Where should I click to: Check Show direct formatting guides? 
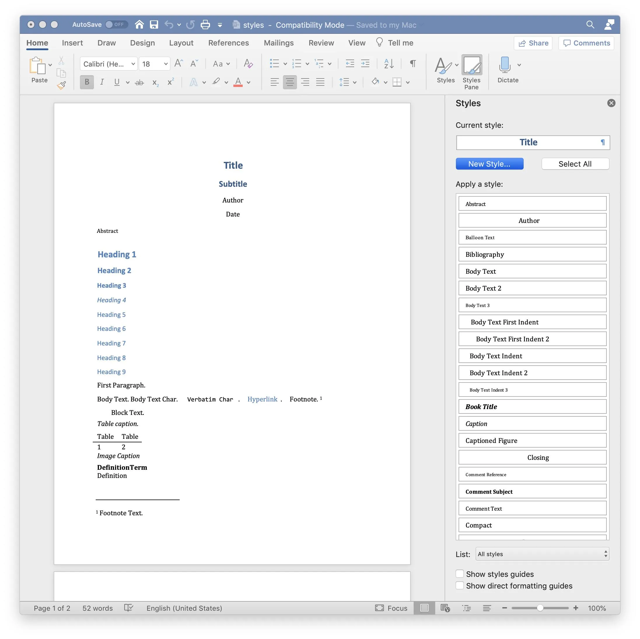(x=459, y=585)
